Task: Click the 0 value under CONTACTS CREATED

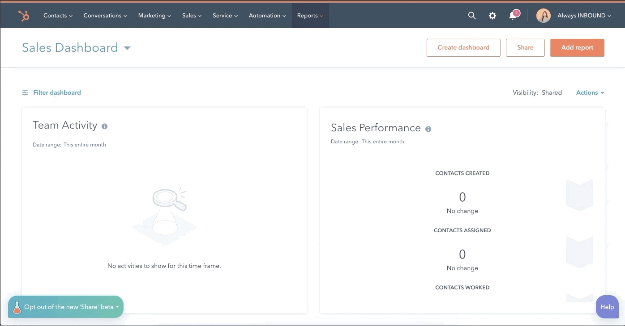Action: click(462, 197)
